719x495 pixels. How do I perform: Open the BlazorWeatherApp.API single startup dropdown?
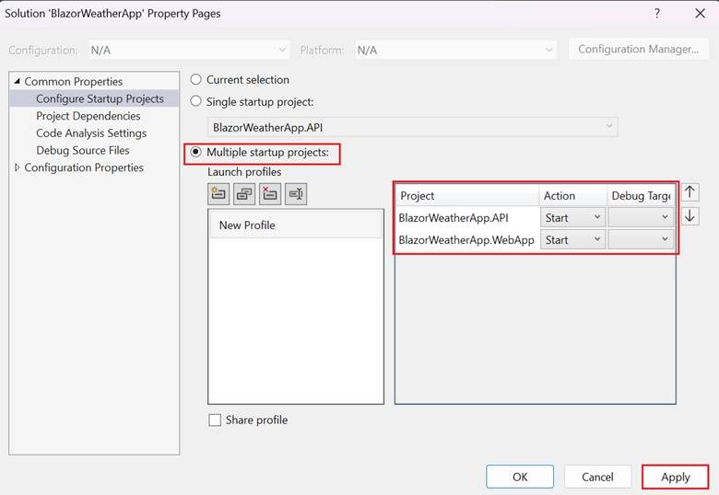(413, 127)
